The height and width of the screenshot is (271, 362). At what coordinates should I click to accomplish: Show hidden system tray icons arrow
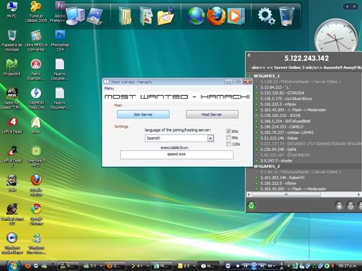tap(289, 266)
